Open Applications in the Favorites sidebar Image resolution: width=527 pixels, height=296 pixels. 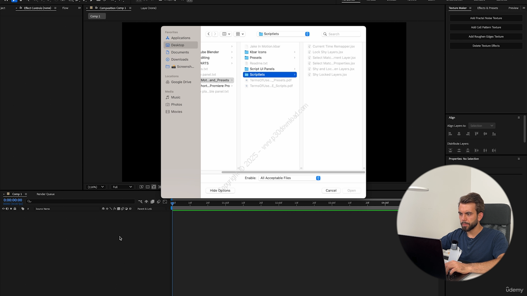(180, 38)
